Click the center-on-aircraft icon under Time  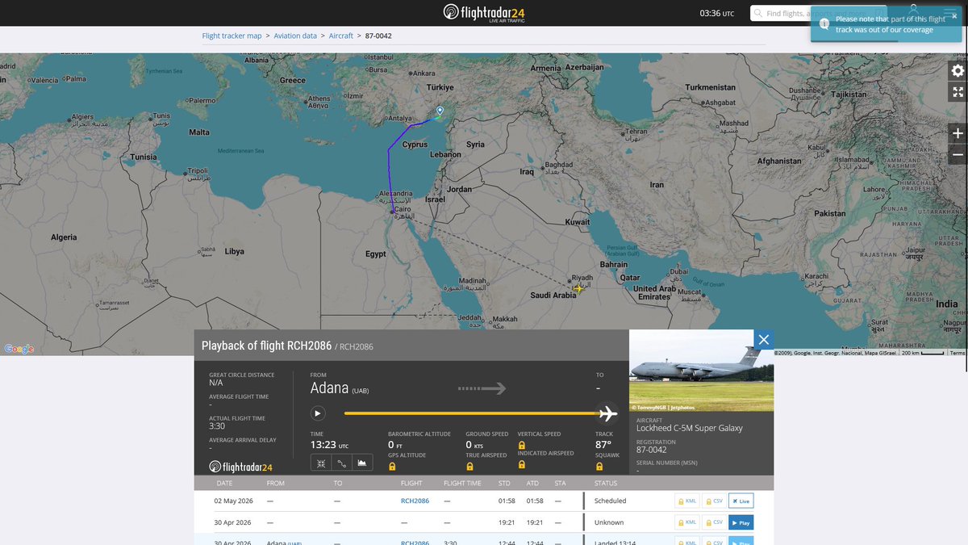[321, 463]
